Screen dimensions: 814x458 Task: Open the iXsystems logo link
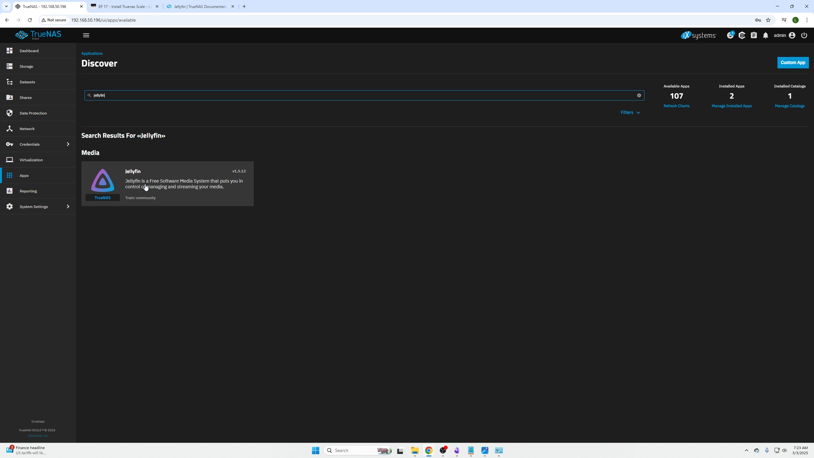click(x=699, y=35)
